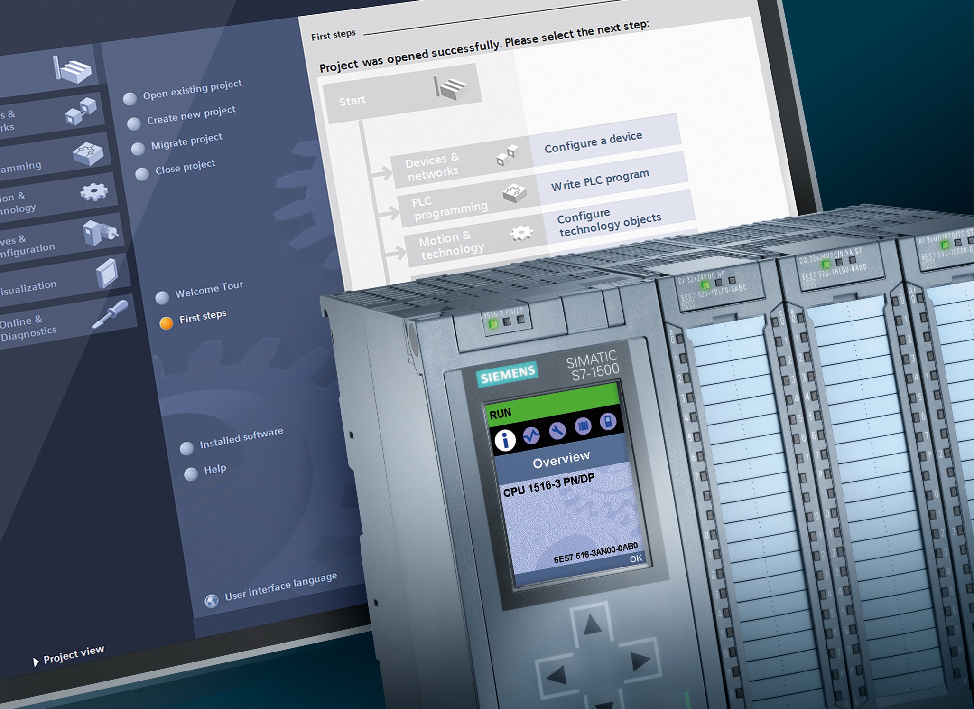Click Write PLC program link
The image size is (974, 709).
pos(600,180)
